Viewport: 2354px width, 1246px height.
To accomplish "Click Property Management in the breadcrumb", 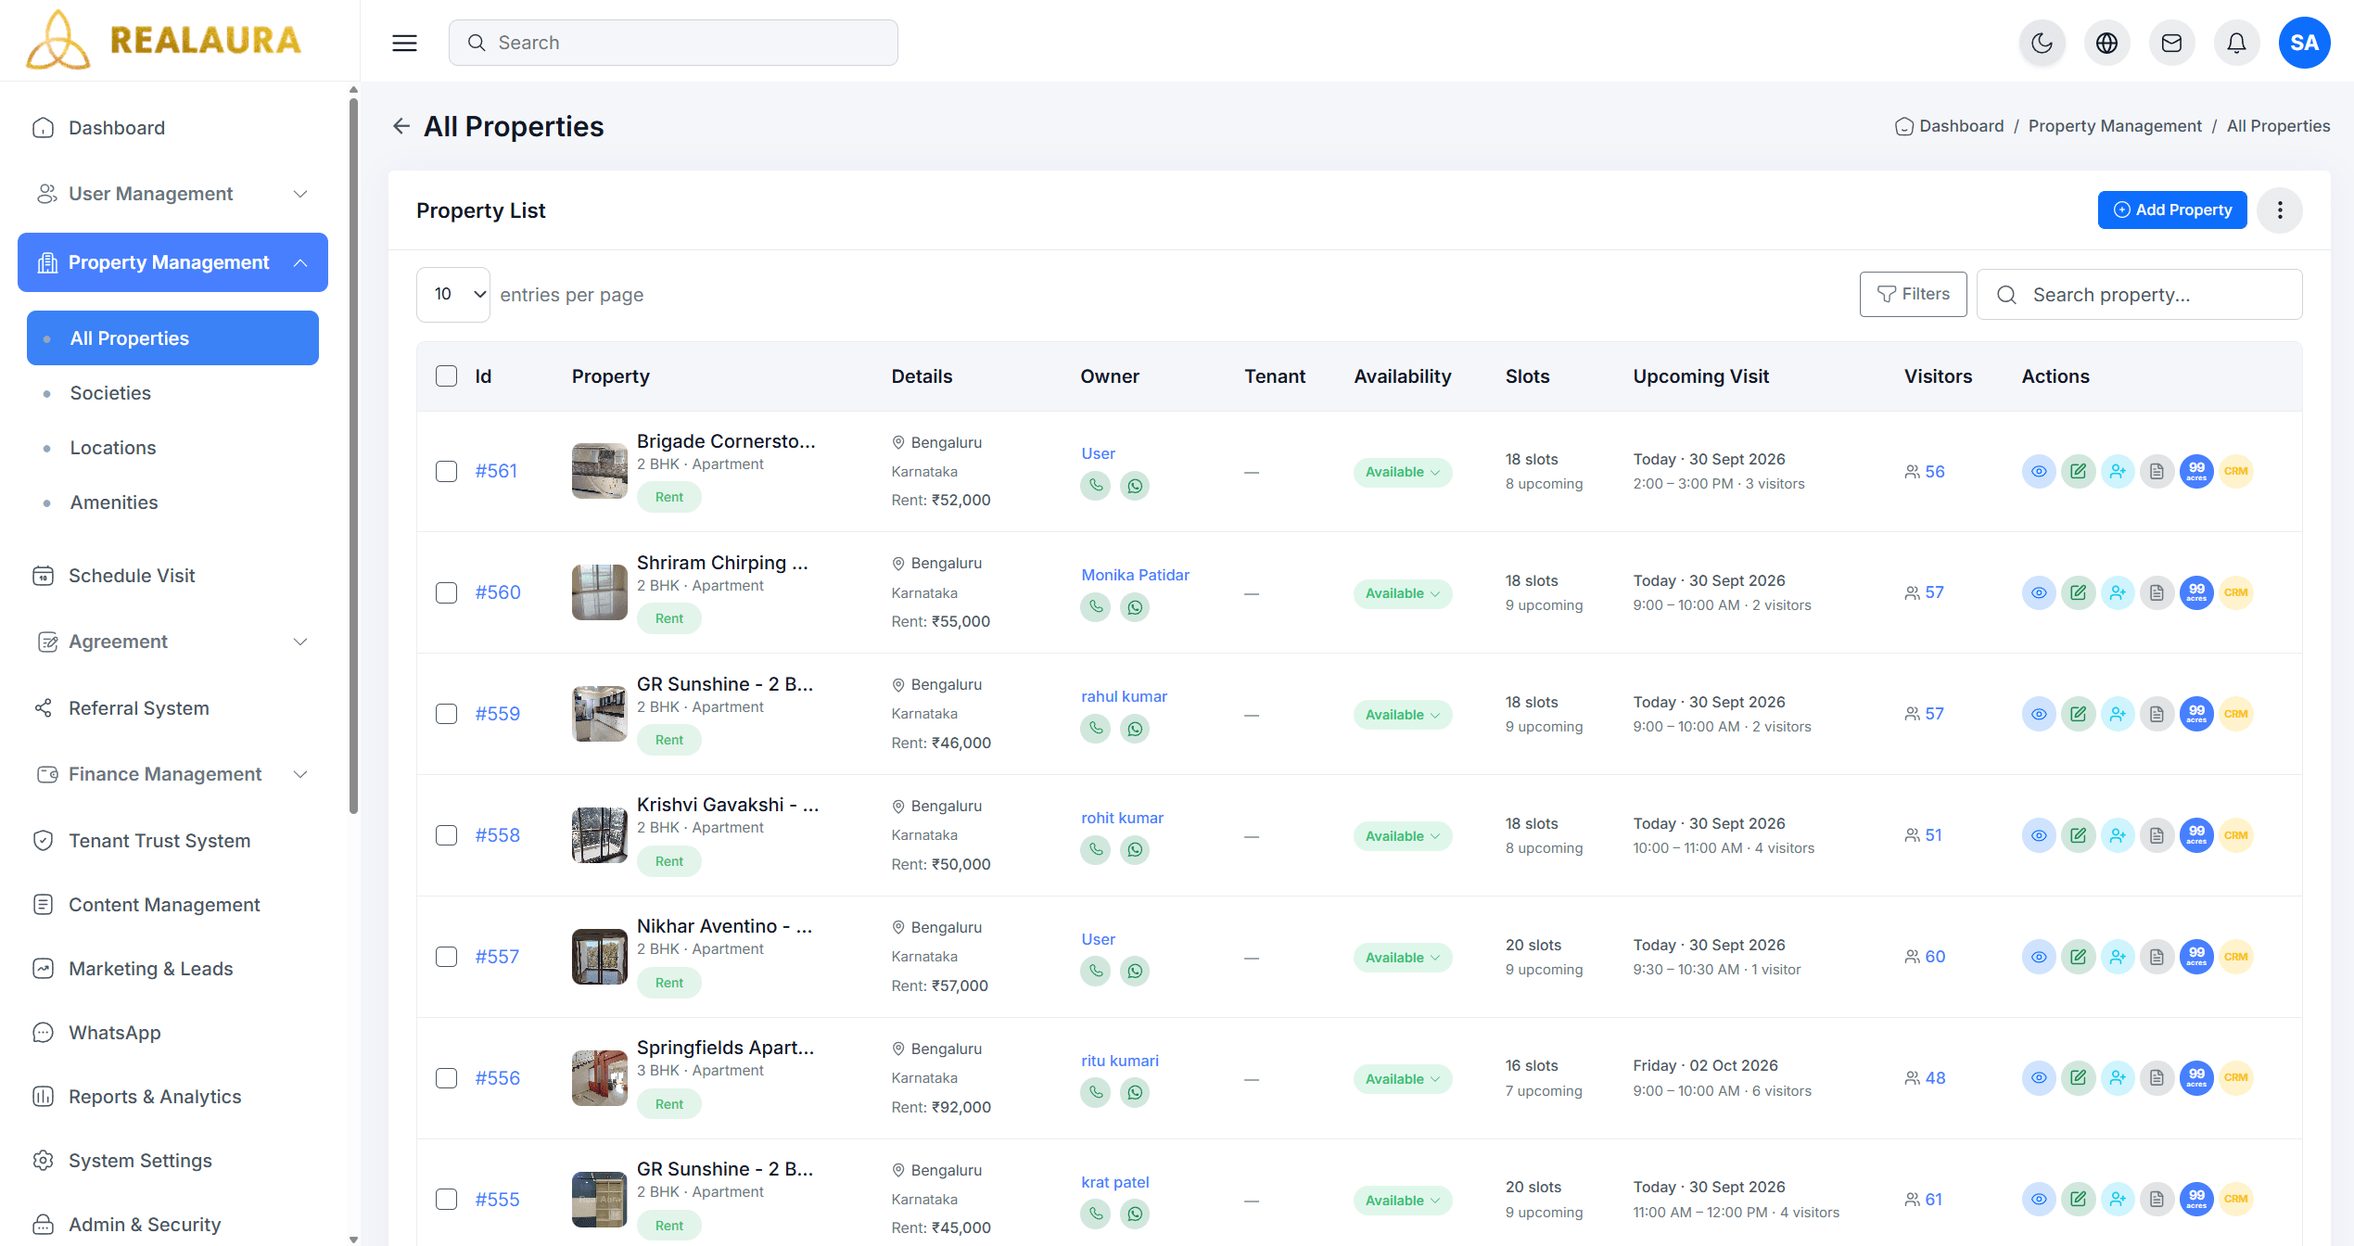I will tap(2114, 126).
